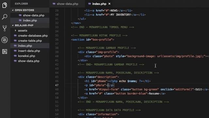Click the background-image url style value
This screenshot has height=118, width=209.
coord(166,56)
